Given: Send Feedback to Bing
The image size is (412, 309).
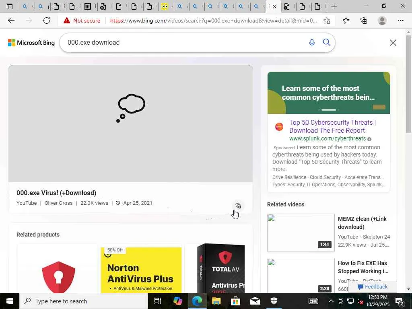Looking at the screenshot, I should [x=372, y=286].
